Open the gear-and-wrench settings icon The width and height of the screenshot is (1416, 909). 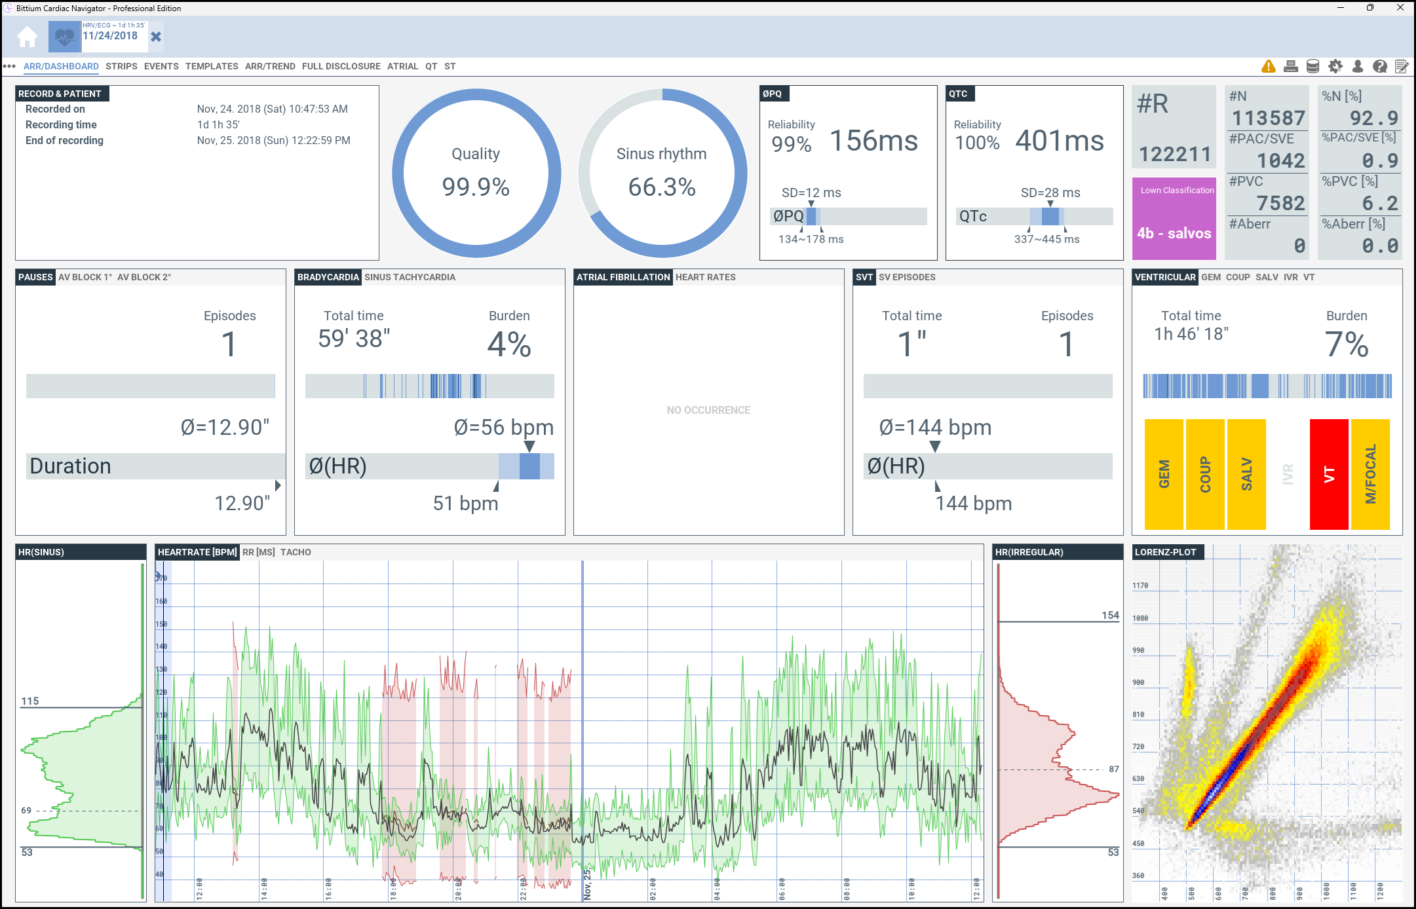click(1335, 66)
